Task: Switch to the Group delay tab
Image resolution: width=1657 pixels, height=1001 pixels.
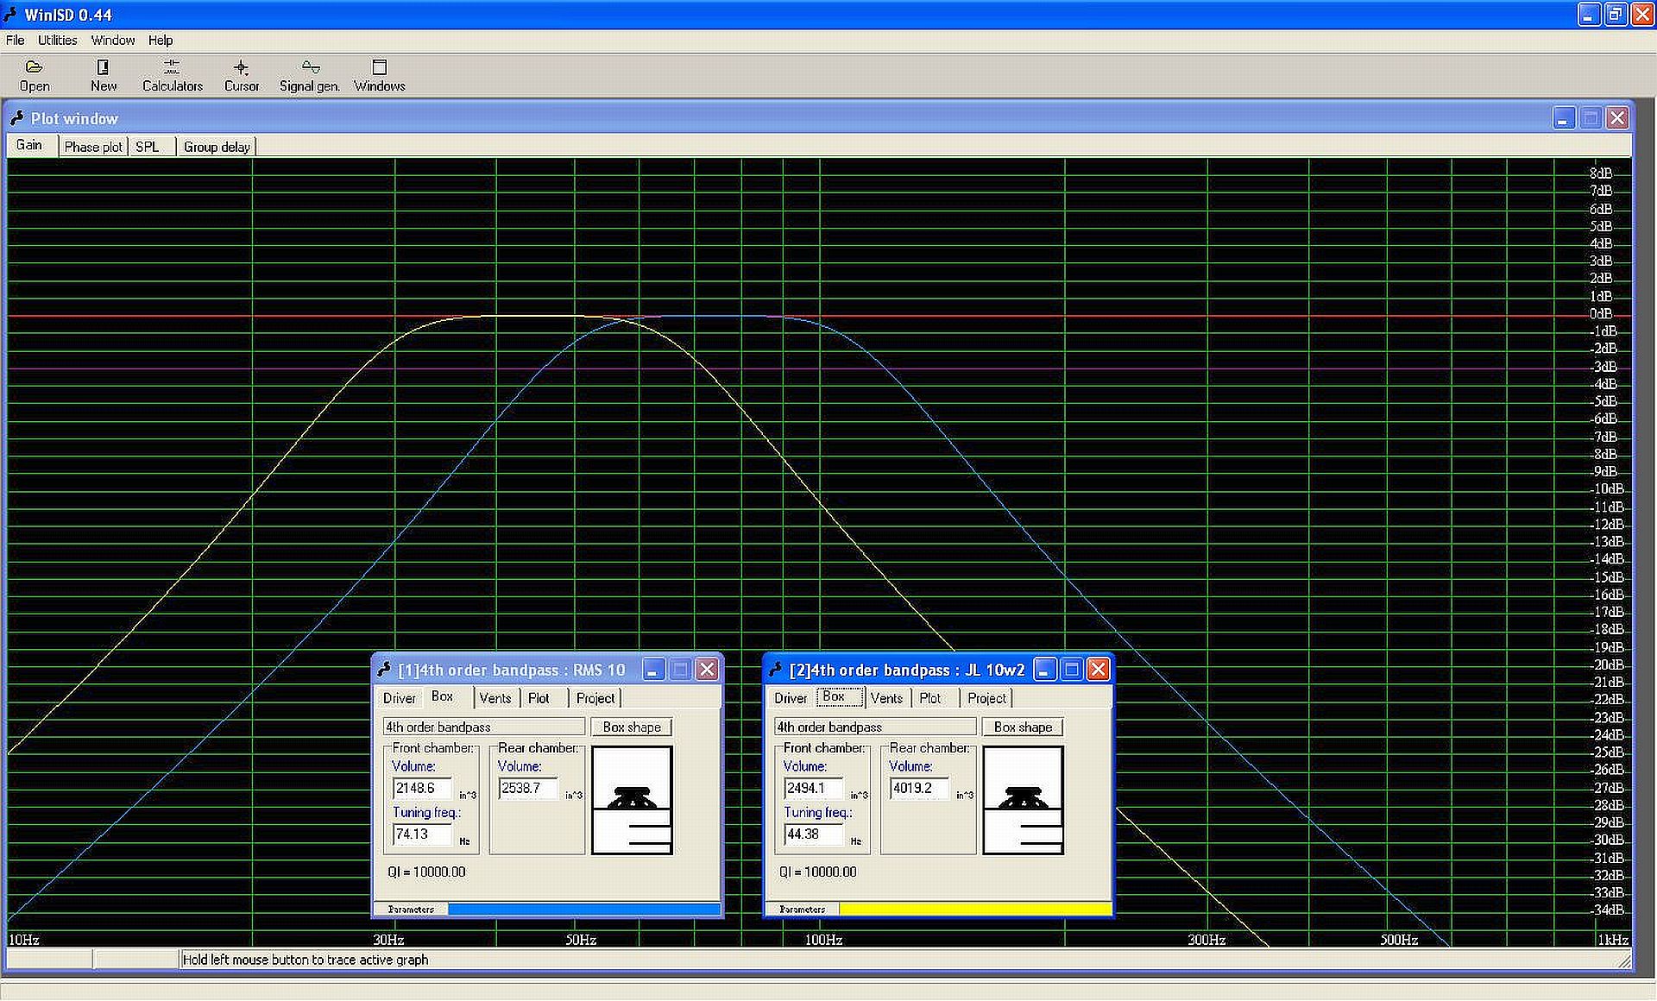Action: [217, 147]
